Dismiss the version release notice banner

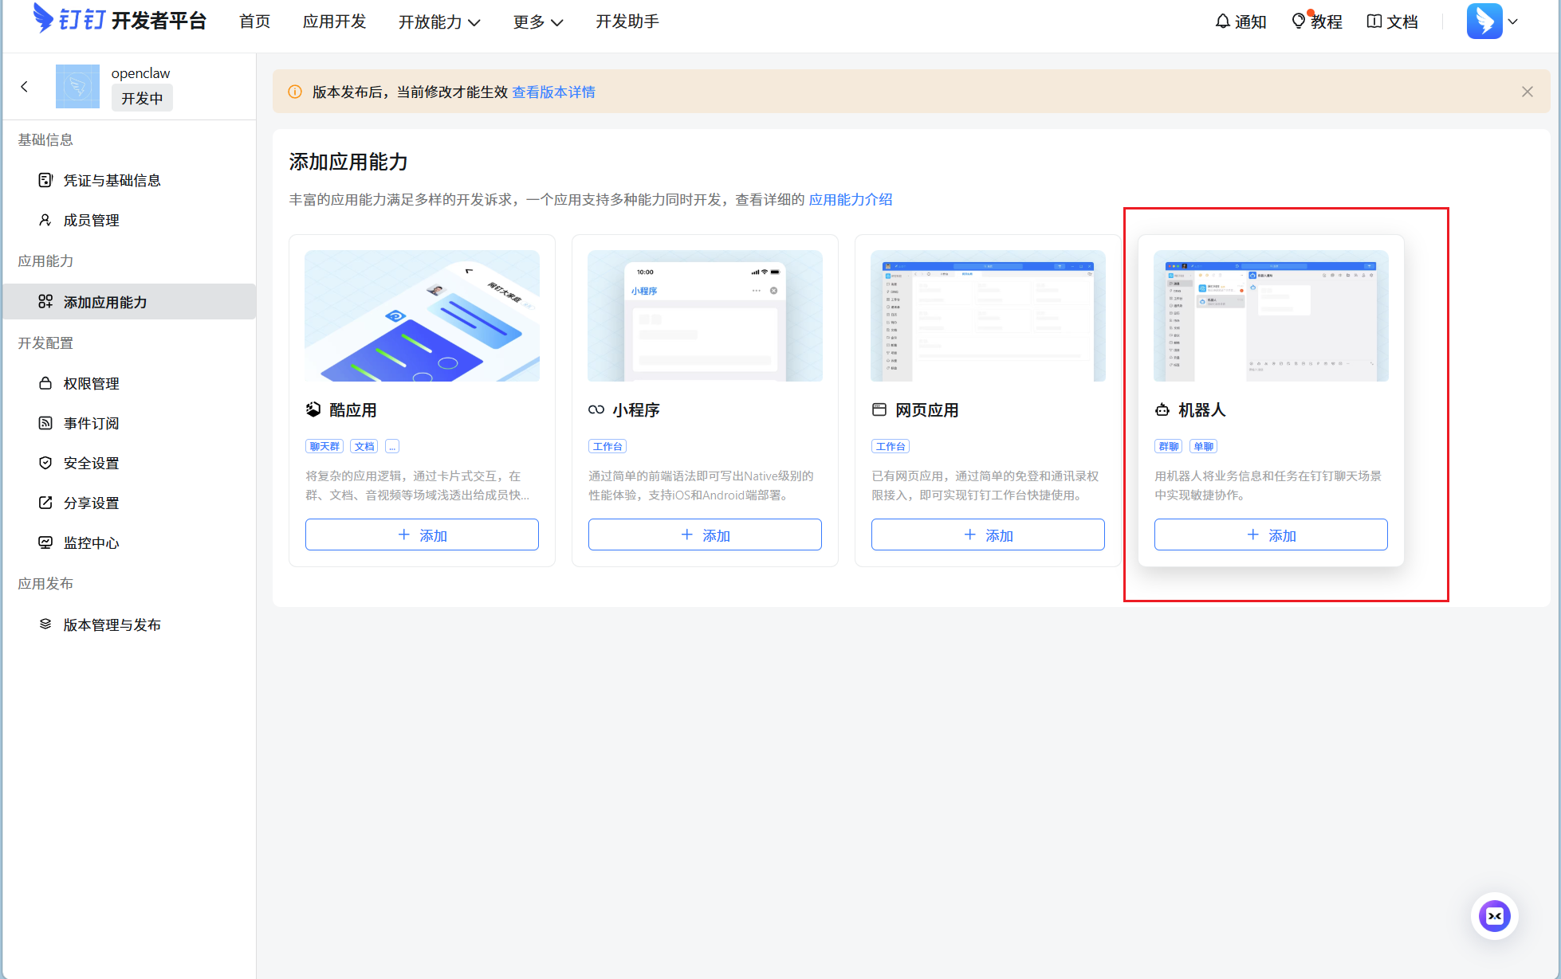tap(1527, 91)
